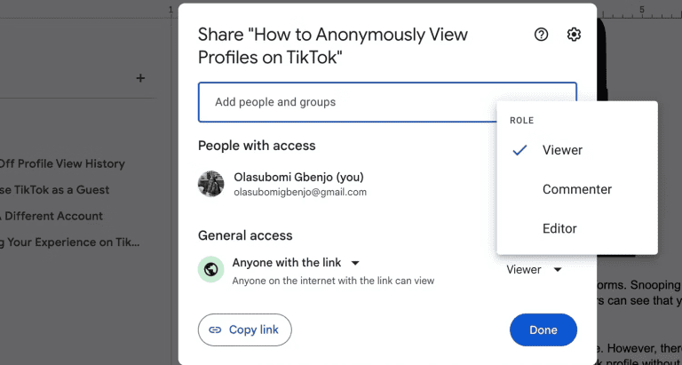
Task: Open the share dialog help icon
Action: [541, 35]
